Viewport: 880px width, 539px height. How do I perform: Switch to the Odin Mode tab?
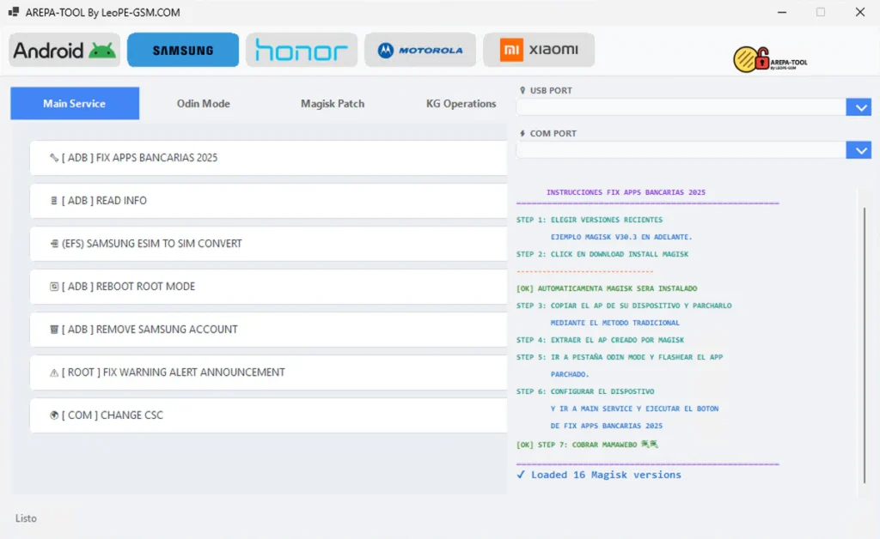(204, 104)
